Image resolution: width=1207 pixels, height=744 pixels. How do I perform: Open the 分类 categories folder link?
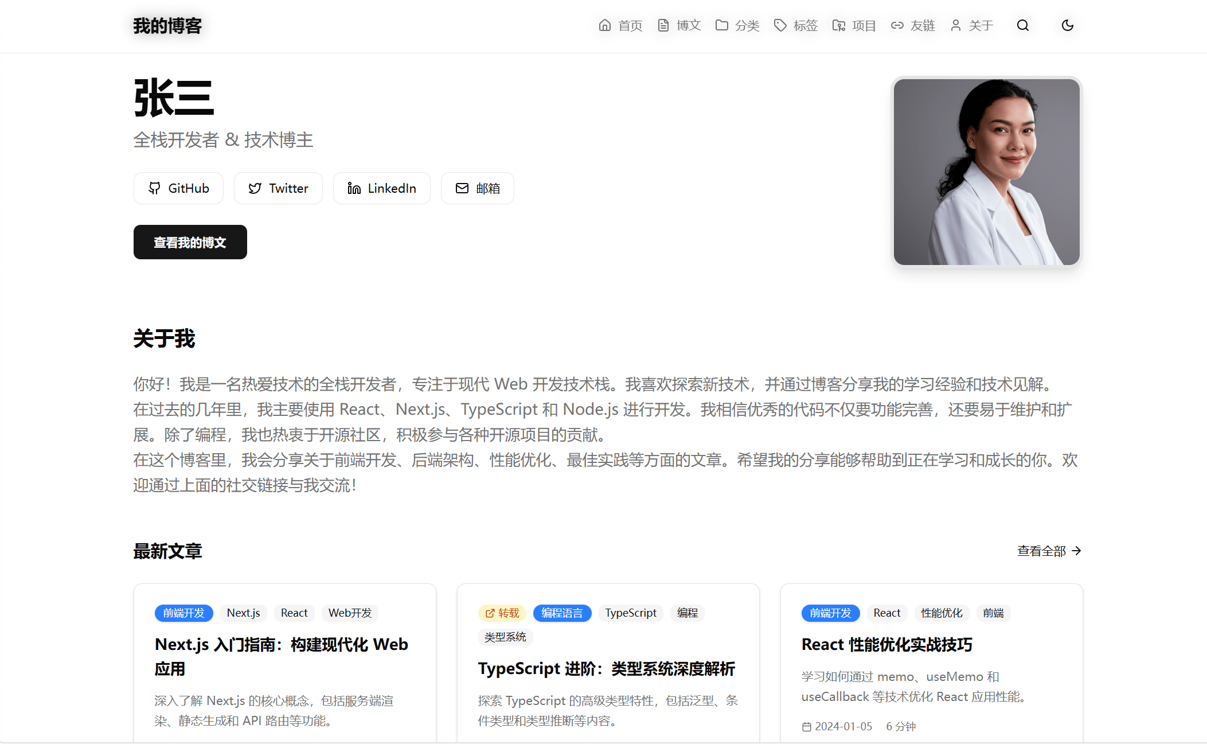click(737, 25)
